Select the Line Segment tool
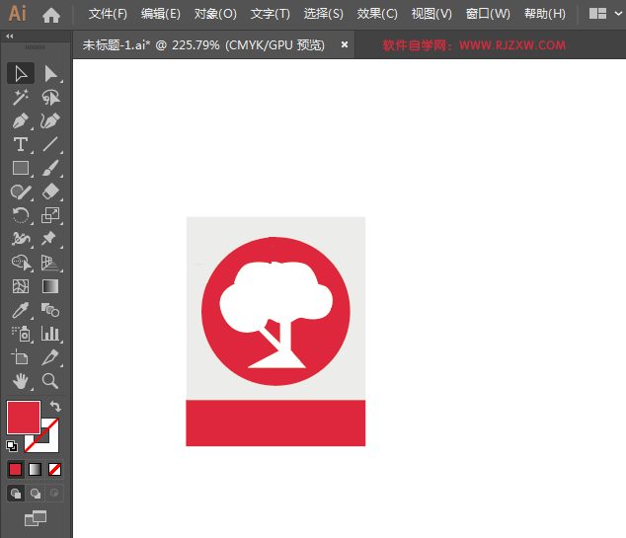This screenshot has width=626, height=538. pos(50,144)
